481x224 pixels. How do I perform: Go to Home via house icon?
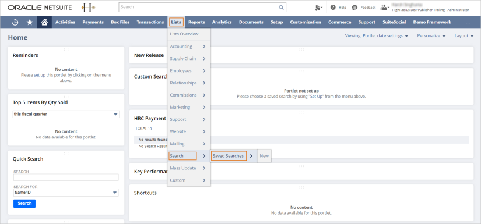point(44,22)
